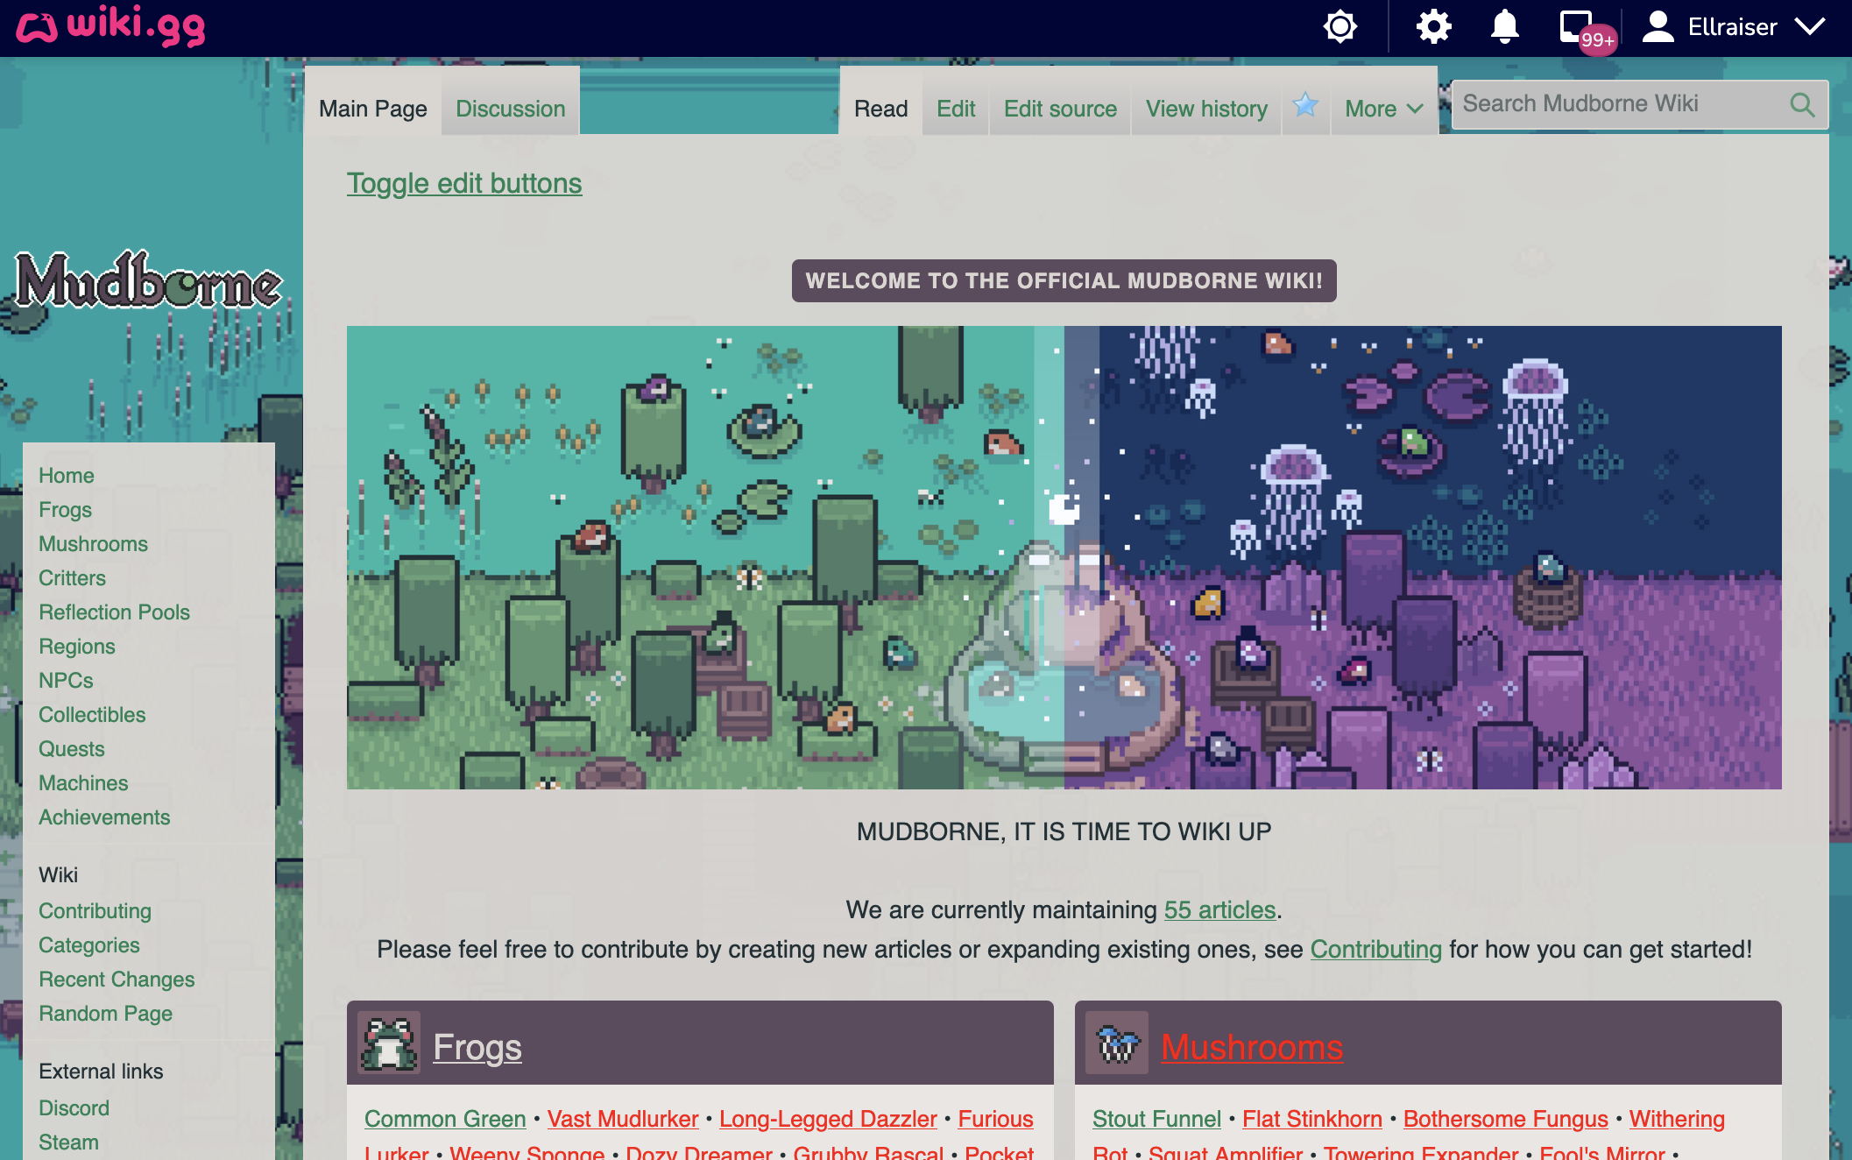Open the notifications bell
This screenshot has height=1160, width=1852.
click(1504, 26)
